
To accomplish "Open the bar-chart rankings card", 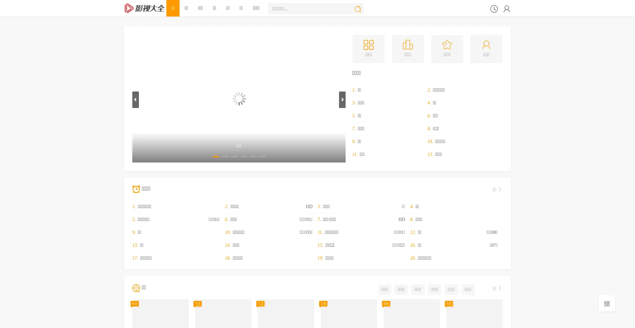I will (x=407, y=49).
